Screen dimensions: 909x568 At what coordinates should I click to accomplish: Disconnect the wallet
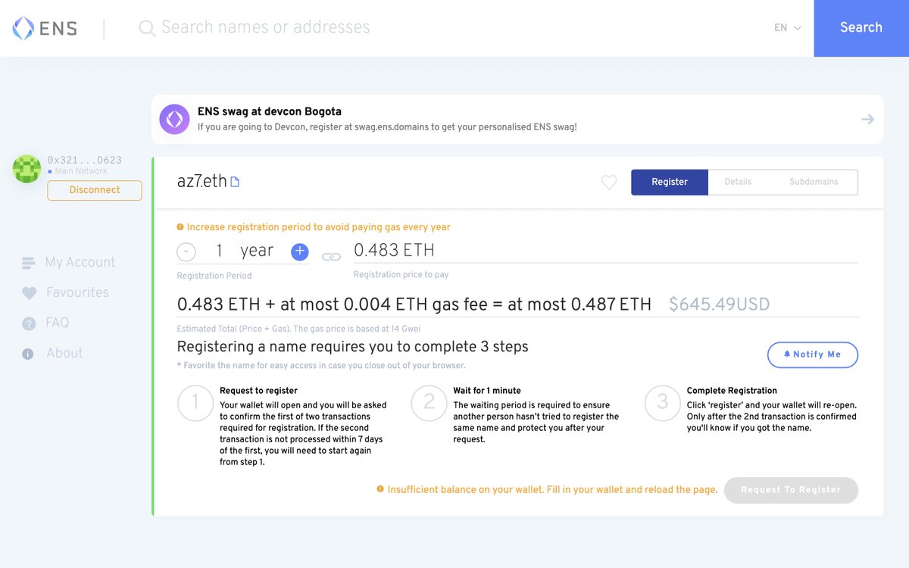click(95, 190)
